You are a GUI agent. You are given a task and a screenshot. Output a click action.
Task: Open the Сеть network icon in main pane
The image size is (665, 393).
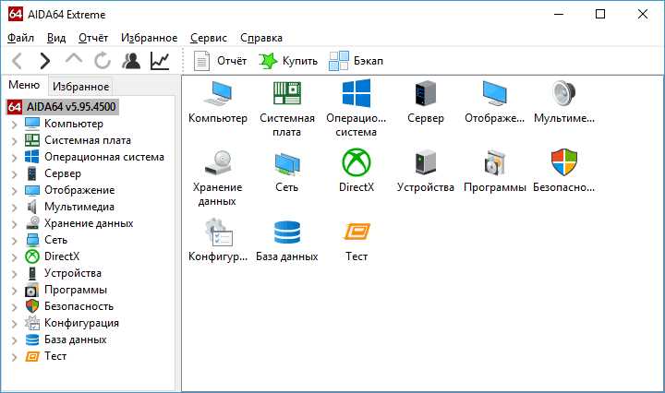(287, 163)
